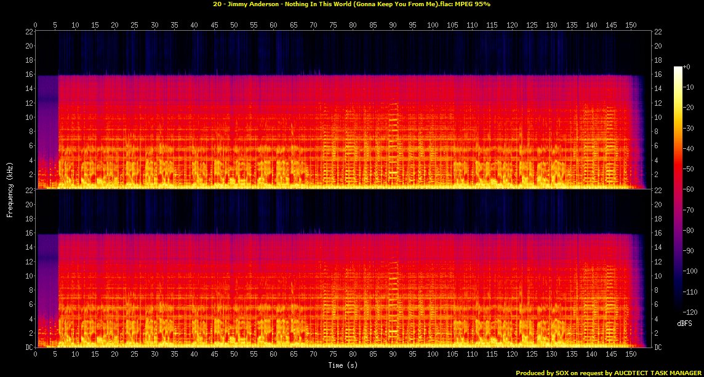Image resolution: width=704 pixels, height=377 pixels.
Task: Click the 'Produced by SOX' footer text
Action: pos(609,373)
